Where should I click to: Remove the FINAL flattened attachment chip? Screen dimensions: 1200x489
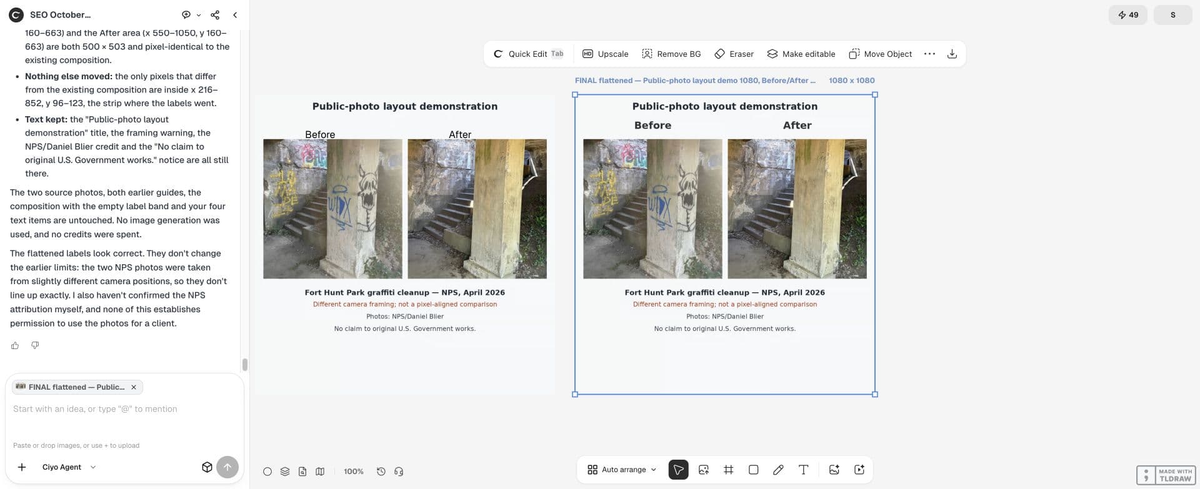click(x=134, y=387)
